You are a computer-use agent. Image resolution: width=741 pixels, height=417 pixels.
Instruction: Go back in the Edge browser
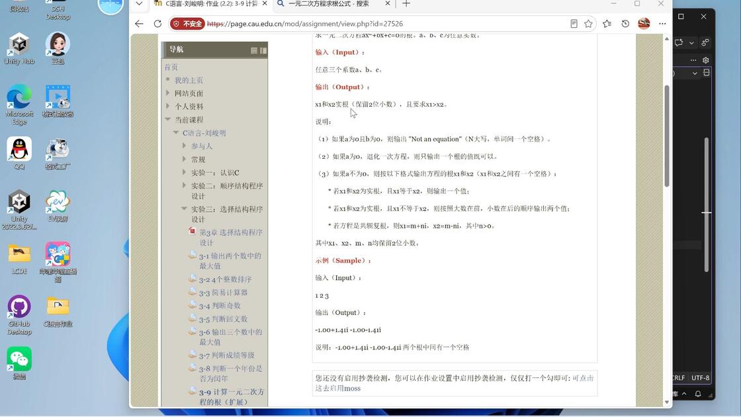[139, 24]
